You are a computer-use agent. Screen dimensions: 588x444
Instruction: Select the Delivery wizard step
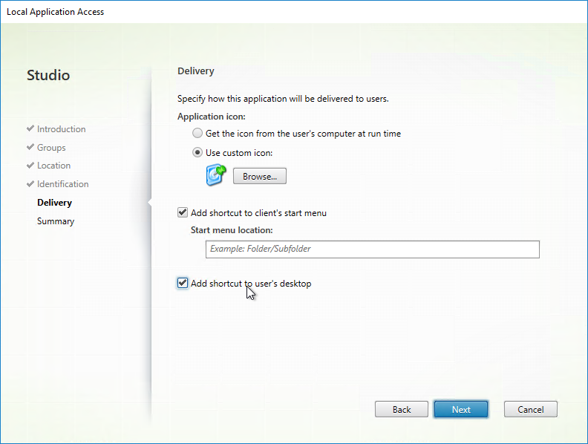click(54, 203)
